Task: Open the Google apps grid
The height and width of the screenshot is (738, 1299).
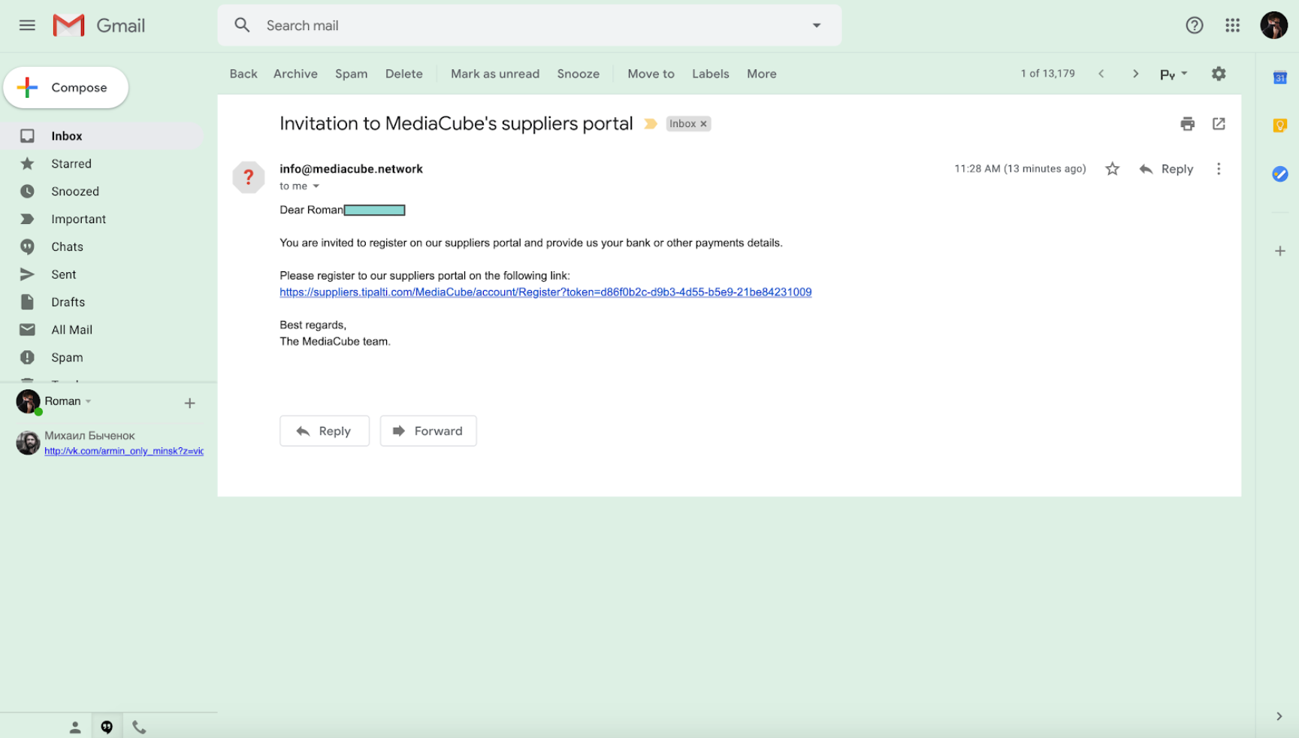Action: click(1233, 26)
